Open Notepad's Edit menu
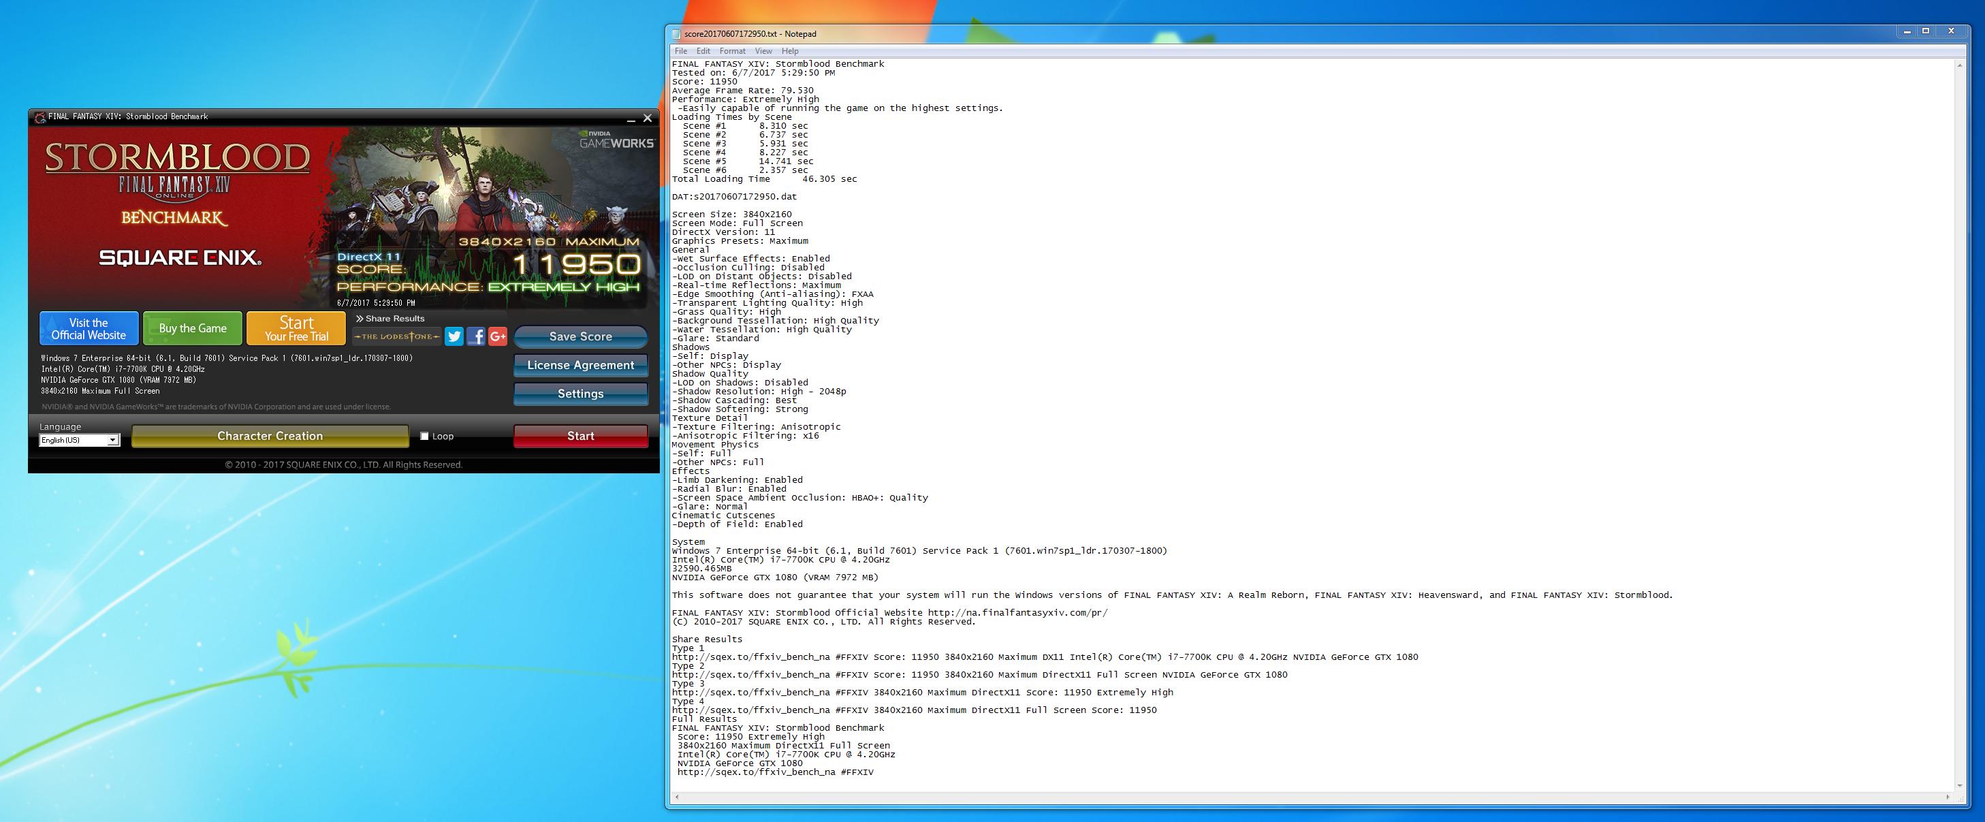1985x822 pixels. coord(703,51)
